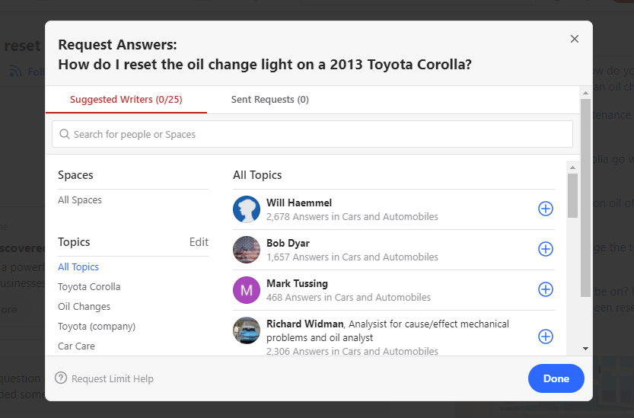Add Richard Widman via plus icon
The height and width of the screenshot is (418, 634).
pyautogui.click(x=545, y=337)
